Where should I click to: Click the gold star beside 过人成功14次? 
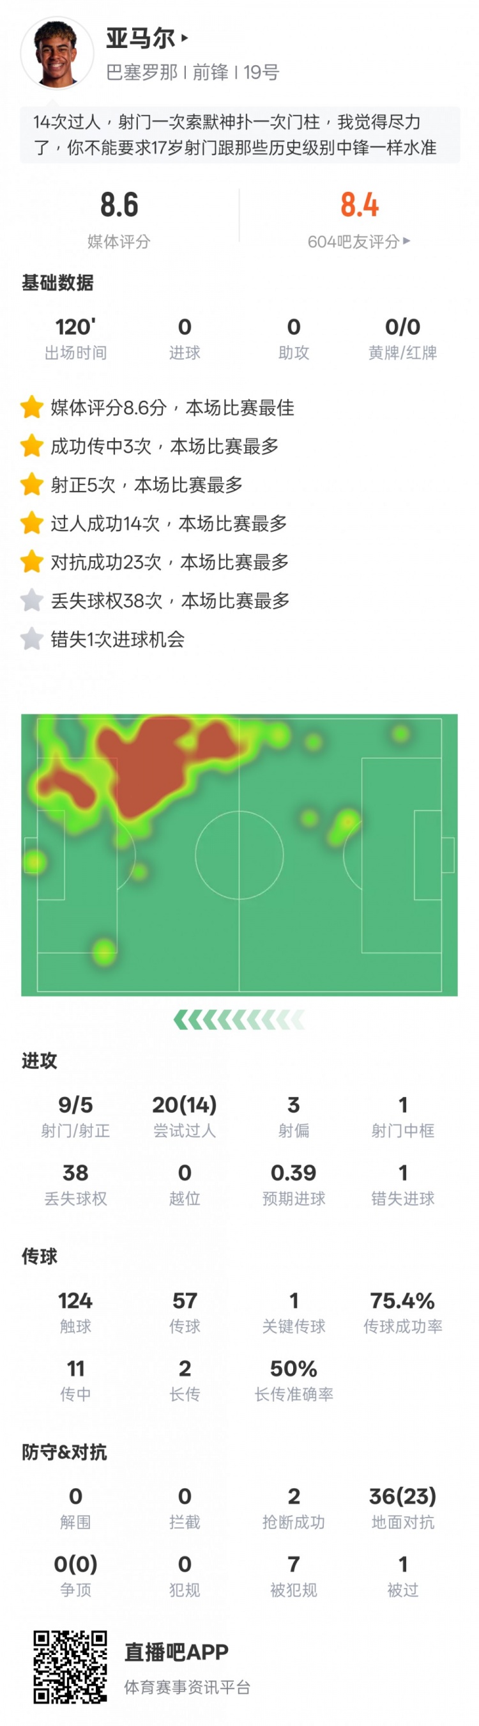(31, 524)
